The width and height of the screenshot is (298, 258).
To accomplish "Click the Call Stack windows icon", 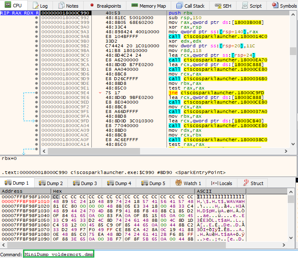I will 179,6.
